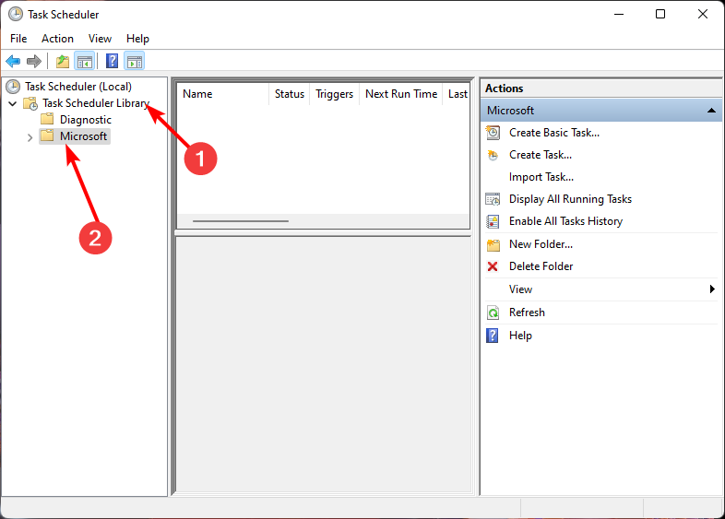Click the Display All Running Tasks icon
This screenshot has width=725, height=519.
(493, 199)
